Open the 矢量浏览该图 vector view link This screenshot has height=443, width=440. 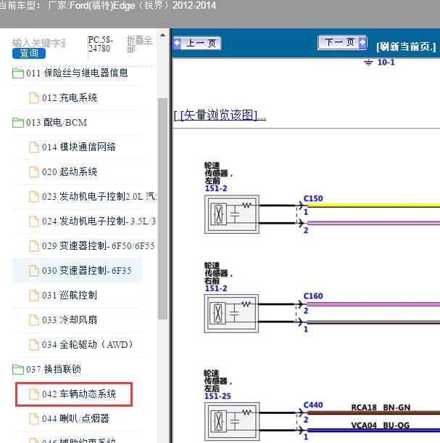click(223, 115)
